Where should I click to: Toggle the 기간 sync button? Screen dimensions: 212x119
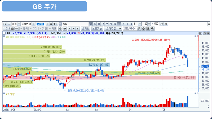click(43, 29)
